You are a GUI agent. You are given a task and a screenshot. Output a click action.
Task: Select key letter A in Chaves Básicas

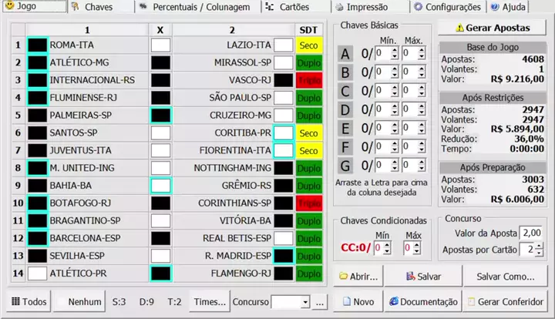pos(345,54)
